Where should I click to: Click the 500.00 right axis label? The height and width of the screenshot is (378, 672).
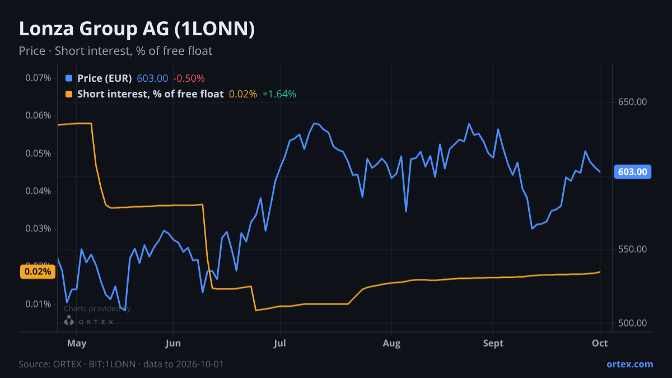[x=633, y=323]
